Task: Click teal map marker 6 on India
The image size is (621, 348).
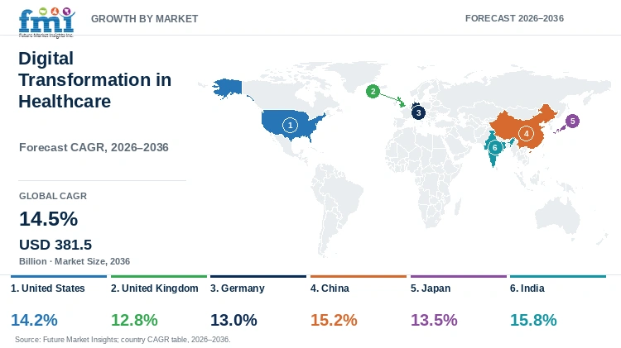Action: (494, 147)
